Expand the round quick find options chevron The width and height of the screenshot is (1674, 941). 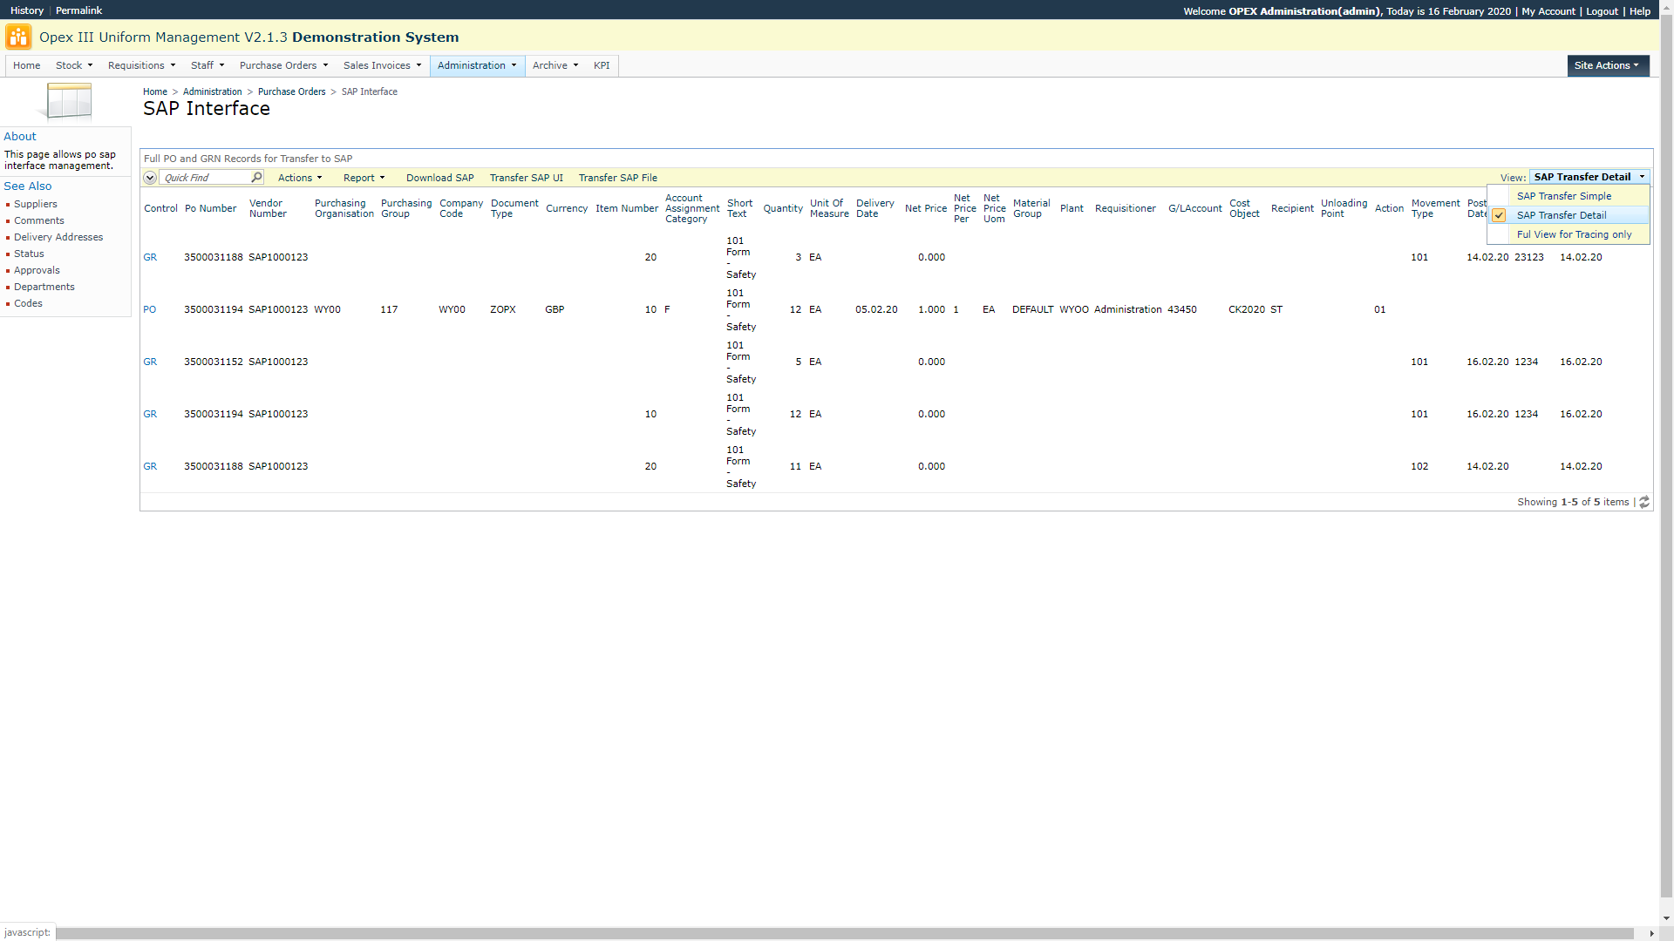(x=150, y=178)
